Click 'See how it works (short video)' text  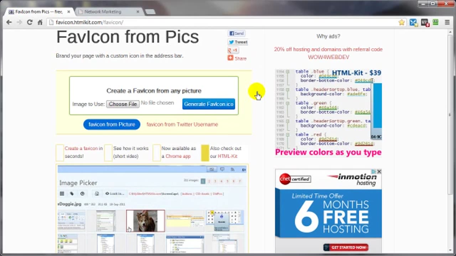(131, 152)
